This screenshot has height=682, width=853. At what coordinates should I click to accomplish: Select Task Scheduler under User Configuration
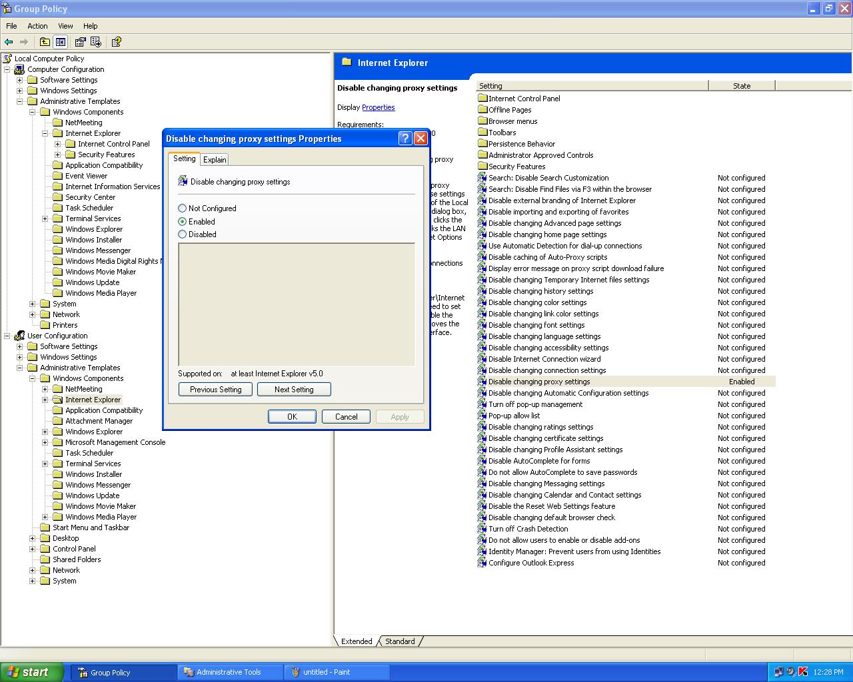[89, 453]
